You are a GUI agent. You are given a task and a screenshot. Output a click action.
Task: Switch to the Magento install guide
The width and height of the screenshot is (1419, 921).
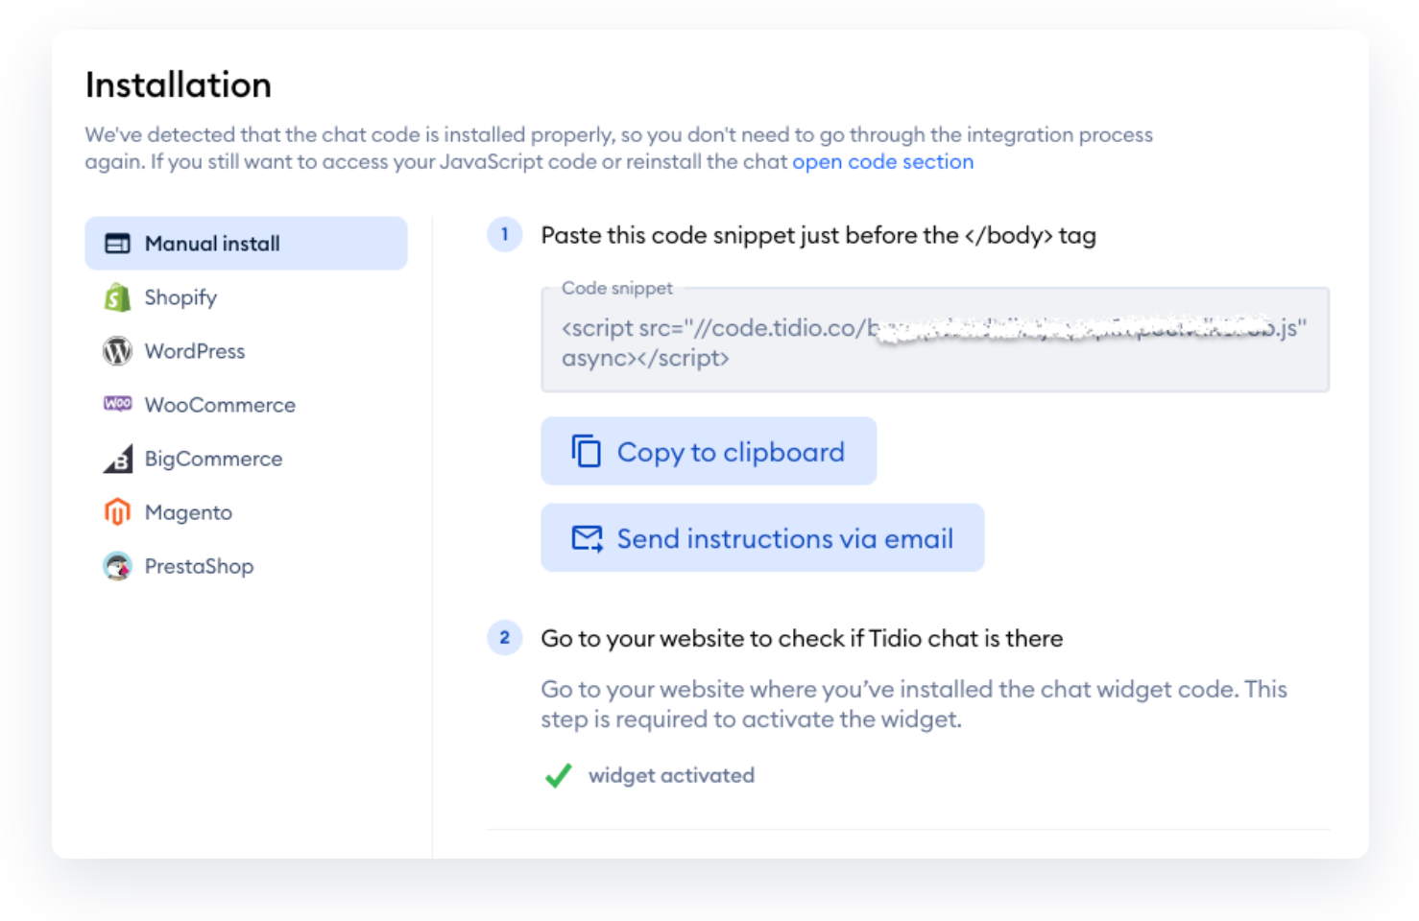(x=188, y=512)
